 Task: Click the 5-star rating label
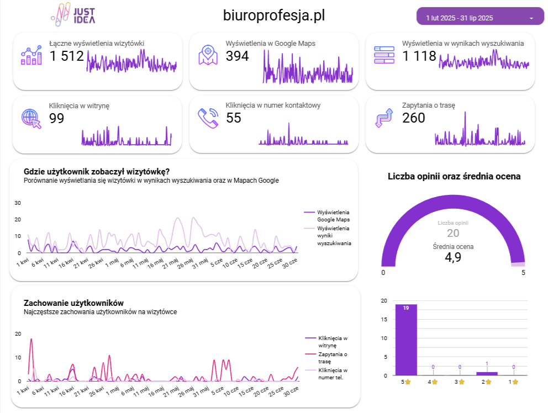click(x=406, y=382)
